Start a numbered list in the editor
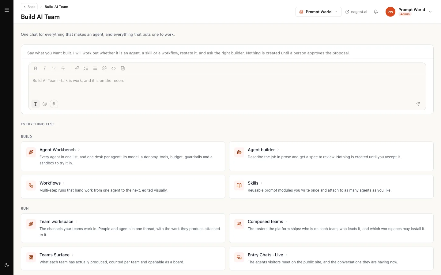Viewport: 441px width, 275px height. point(86,68)
